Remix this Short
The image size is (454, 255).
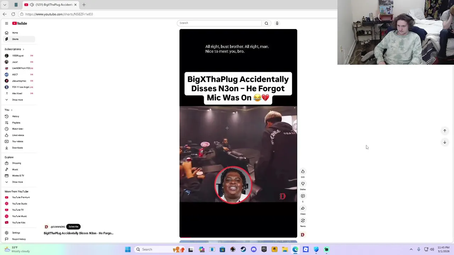[303, 221]
